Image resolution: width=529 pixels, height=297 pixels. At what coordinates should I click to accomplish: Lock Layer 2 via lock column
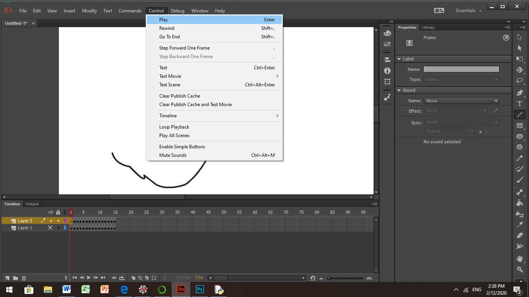pyautogui.click(x=58, y=221)
